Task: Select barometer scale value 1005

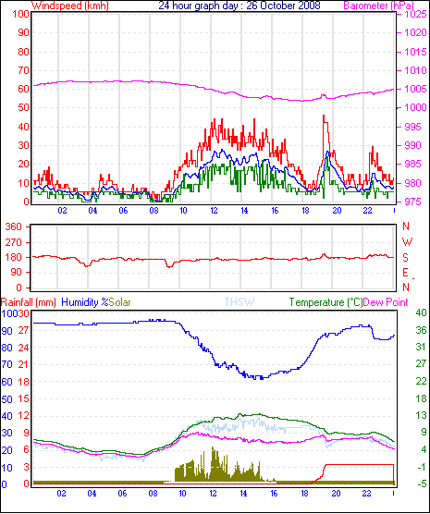Action: pyautogui.click(x=415, y=89)
